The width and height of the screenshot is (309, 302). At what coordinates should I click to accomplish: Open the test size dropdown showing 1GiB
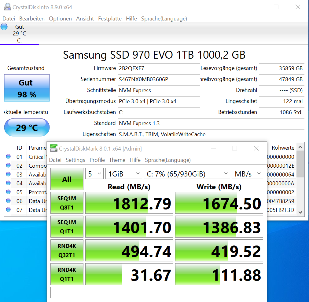[x=124, y=173]
